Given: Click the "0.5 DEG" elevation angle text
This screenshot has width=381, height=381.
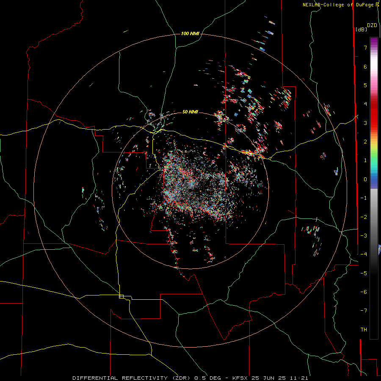Looking at the screenshot, I should (x=208, y=378).
